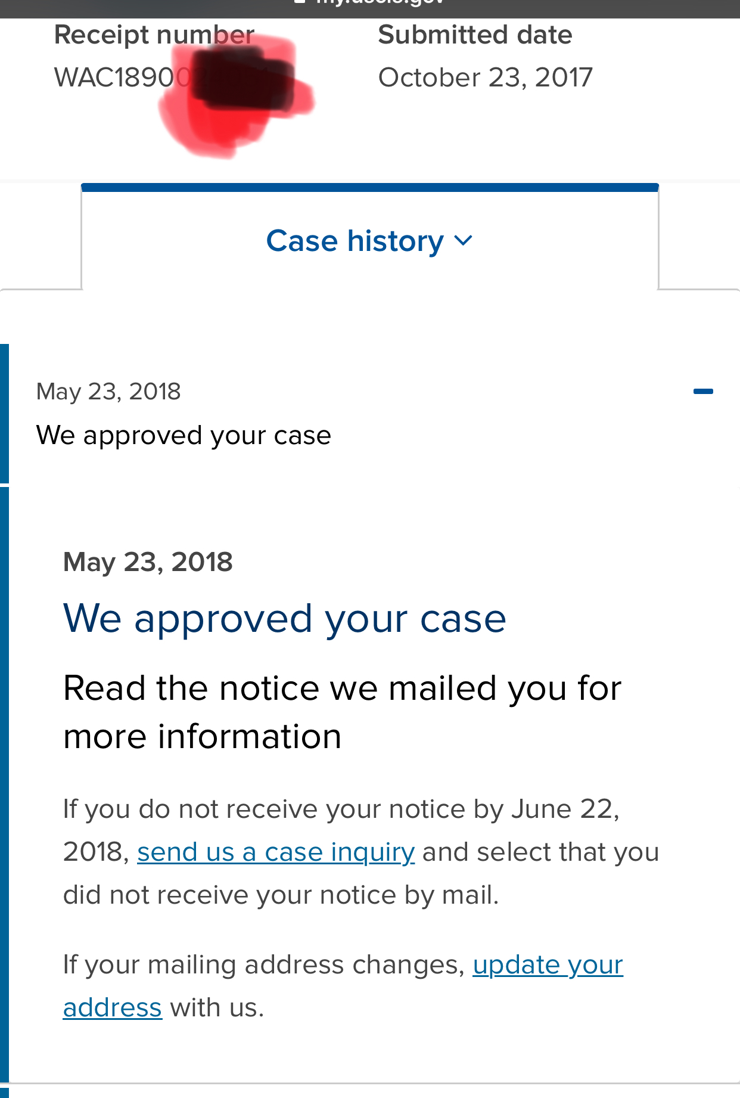The width and height of the screenshot is (740, 1098).
Task: Click the red scribble covering the receipt number
Action: pyautogui.click(x=238, y=95)
